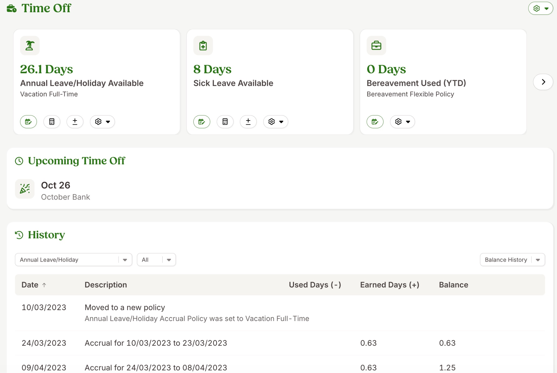Click the Vacation Full-Time policy label
Viewport: 557px width, 373px height.
pos(49,94)
